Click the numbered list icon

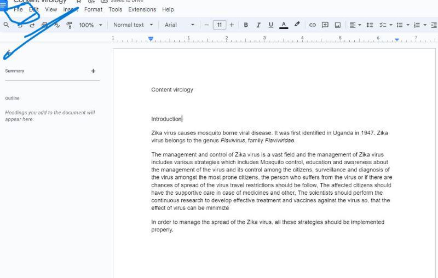click(x=417, y=25)
